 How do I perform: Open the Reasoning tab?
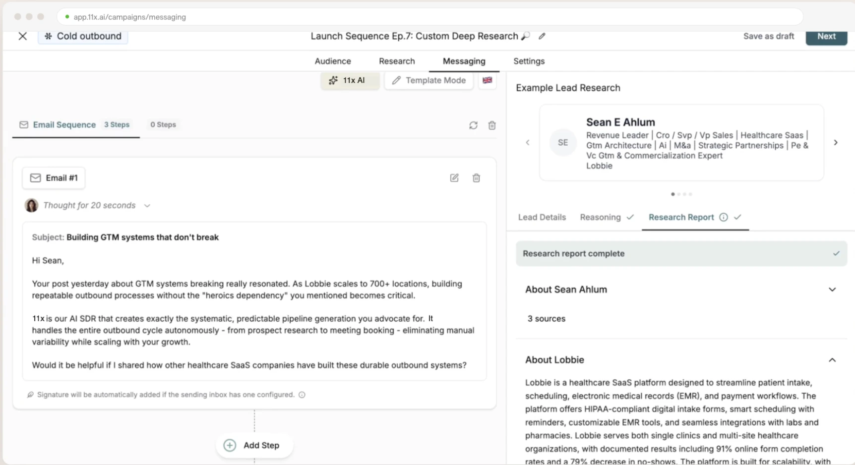(607, 217)
